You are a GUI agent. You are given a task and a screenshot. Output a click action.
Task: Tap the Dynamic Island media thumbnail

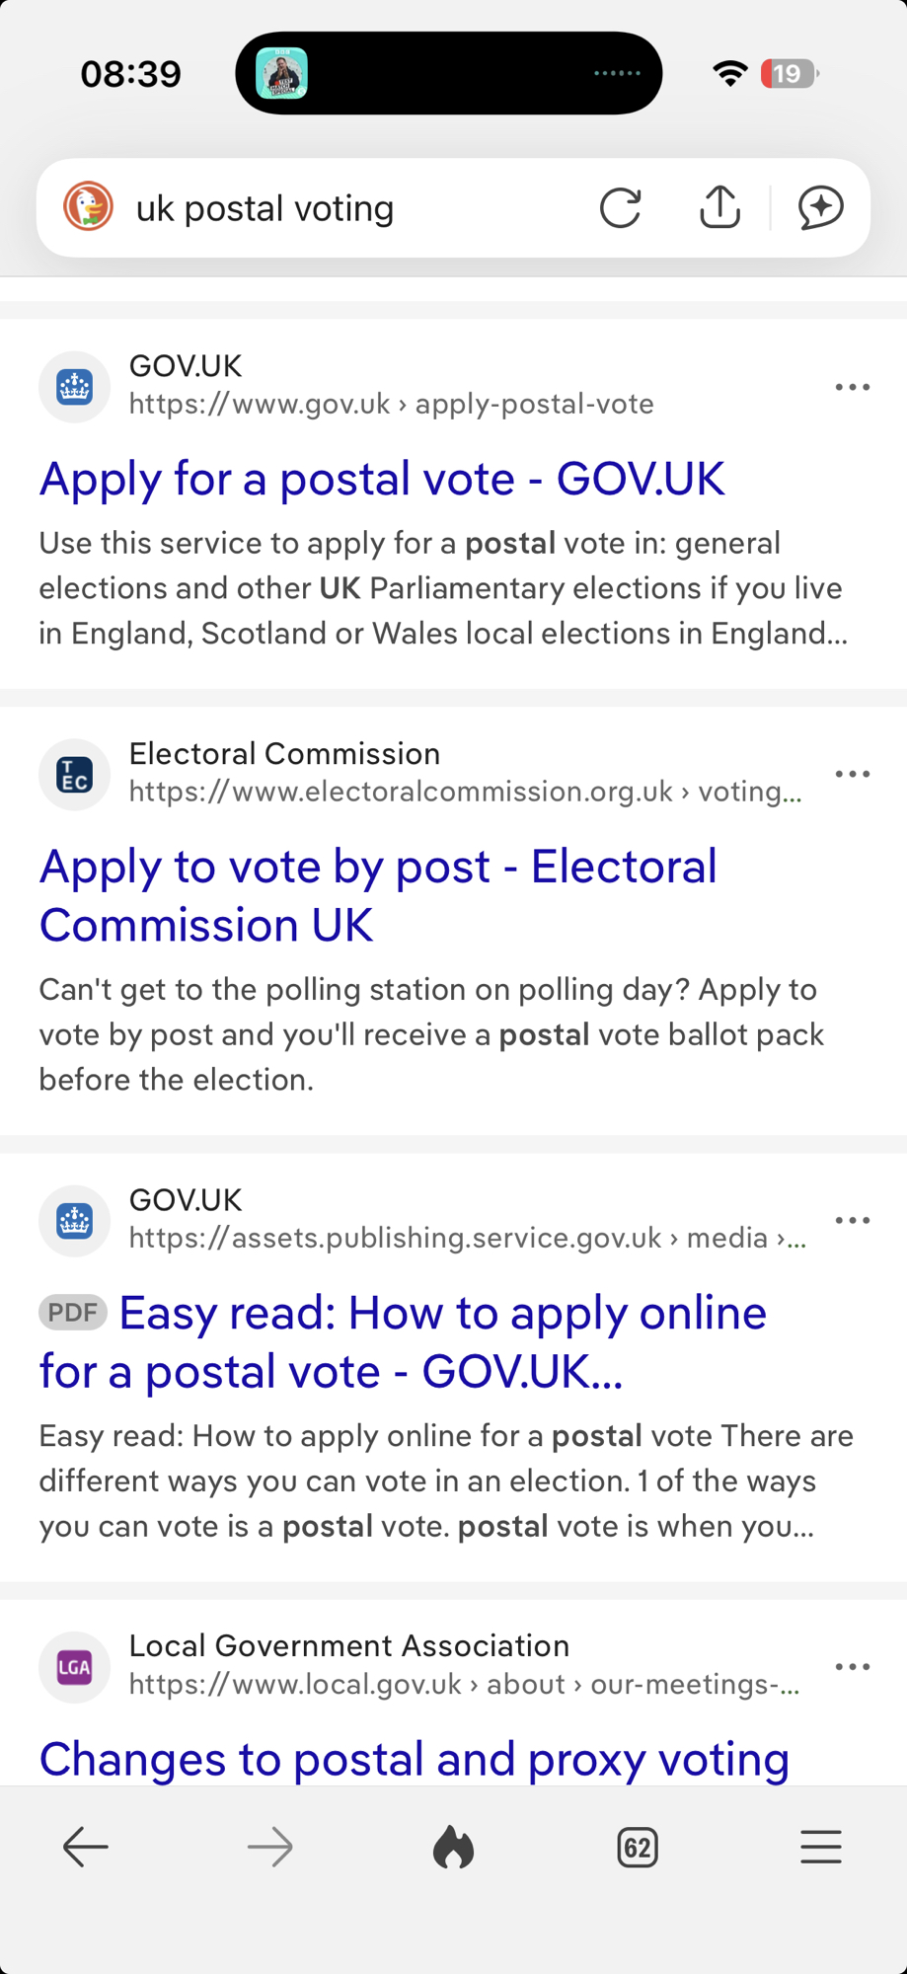coord(282,73)
